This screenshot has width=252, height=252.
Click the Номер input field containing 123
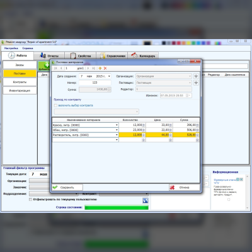click(95, 83)
